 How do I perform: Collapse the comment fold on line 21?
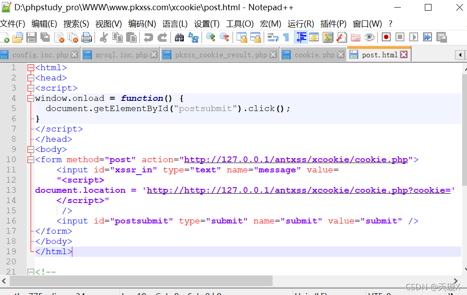[31, 272]
